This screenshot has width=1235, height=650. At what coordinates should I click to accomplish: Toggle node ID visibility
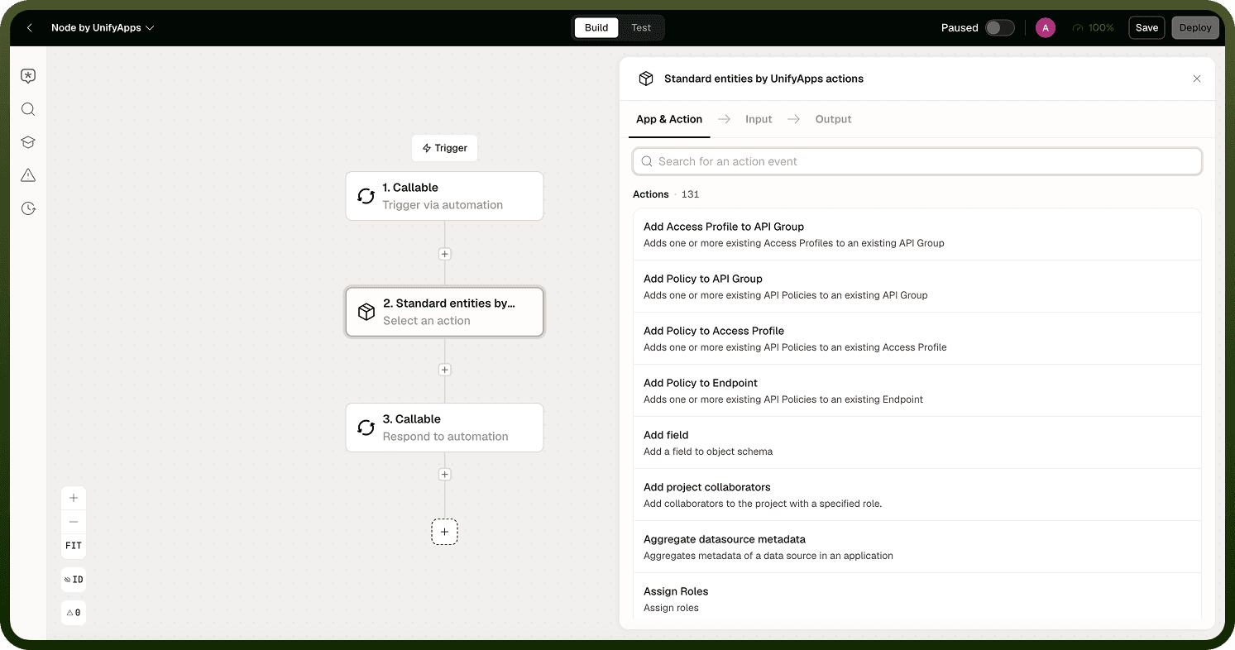[x=74, y=580]
